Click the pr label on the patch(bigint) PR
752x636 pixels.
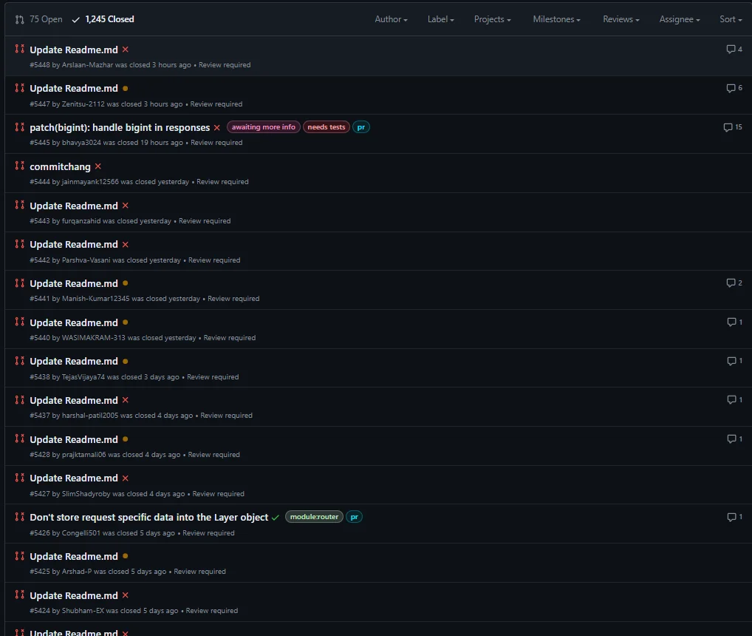point(361,127)
